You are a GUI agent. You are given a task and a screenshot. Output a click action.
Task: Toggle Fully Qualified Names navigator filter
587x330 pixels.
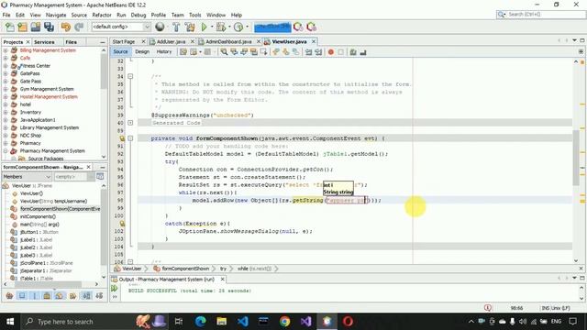[x=72, y=296]
